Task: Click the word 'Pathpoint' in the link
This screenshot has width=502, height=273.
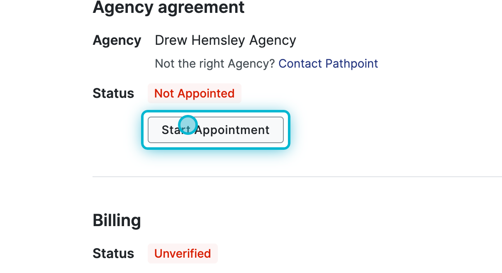Action: tap(352, 63)
